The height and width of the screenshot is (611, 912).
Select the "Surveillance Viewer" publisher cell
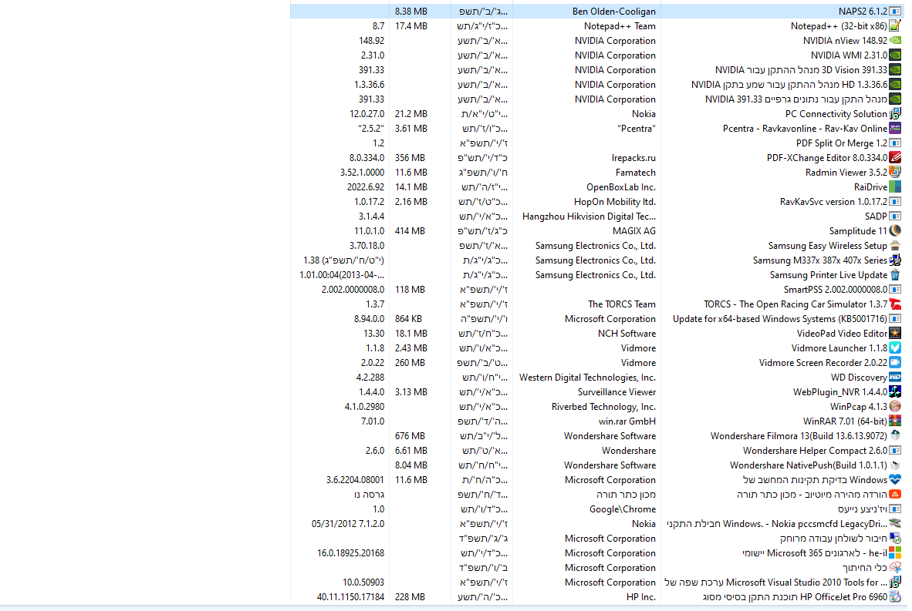point(616,392)
